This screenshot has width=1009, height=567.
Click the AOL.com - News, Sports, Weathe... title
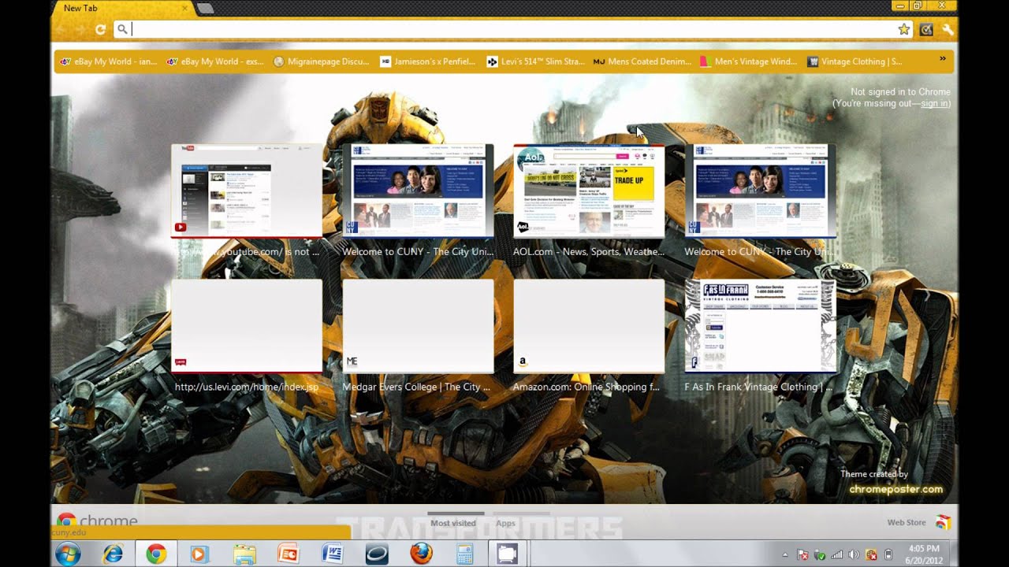coord(589,252)
